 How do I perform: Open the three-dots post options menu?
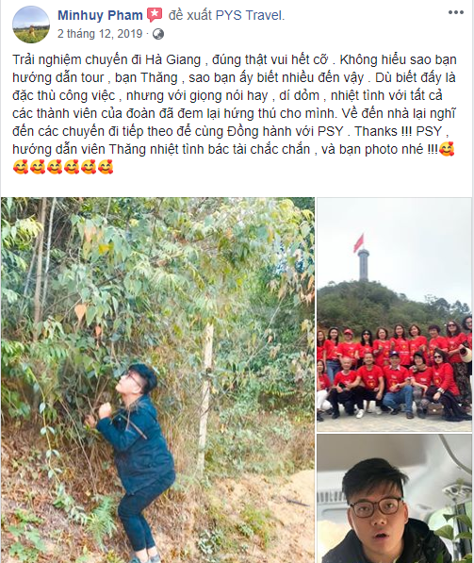[456, 12]
